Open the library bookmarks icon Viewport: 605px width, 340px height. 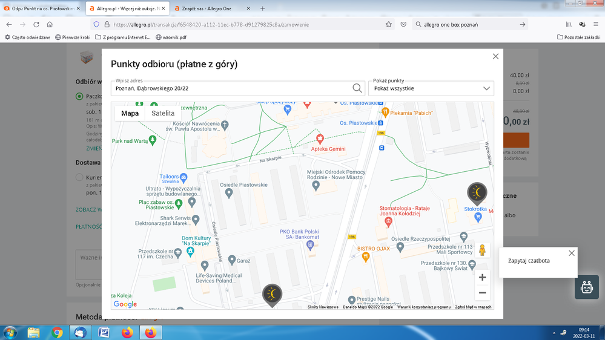click(569, 24)
